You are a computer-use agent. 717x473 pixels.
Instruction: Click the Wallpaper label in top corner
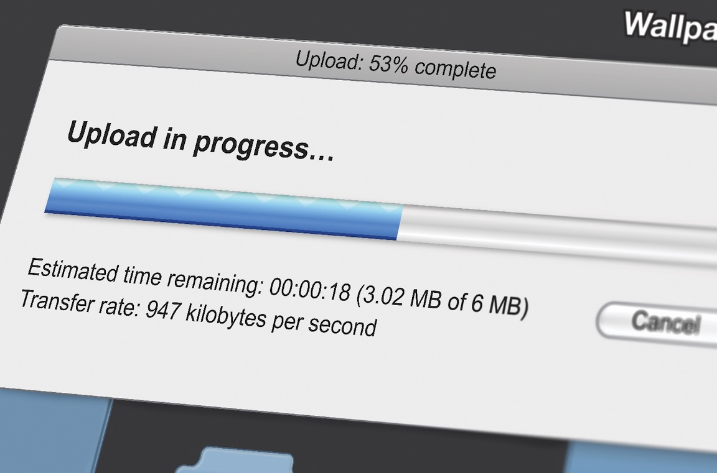tap(670, 27)
